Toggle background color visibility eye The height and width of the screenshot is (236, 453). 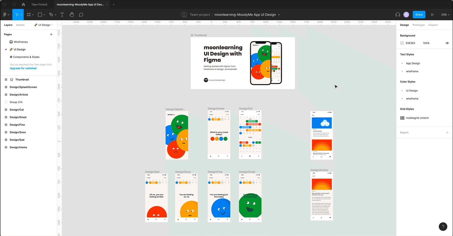tap(447, 43)
